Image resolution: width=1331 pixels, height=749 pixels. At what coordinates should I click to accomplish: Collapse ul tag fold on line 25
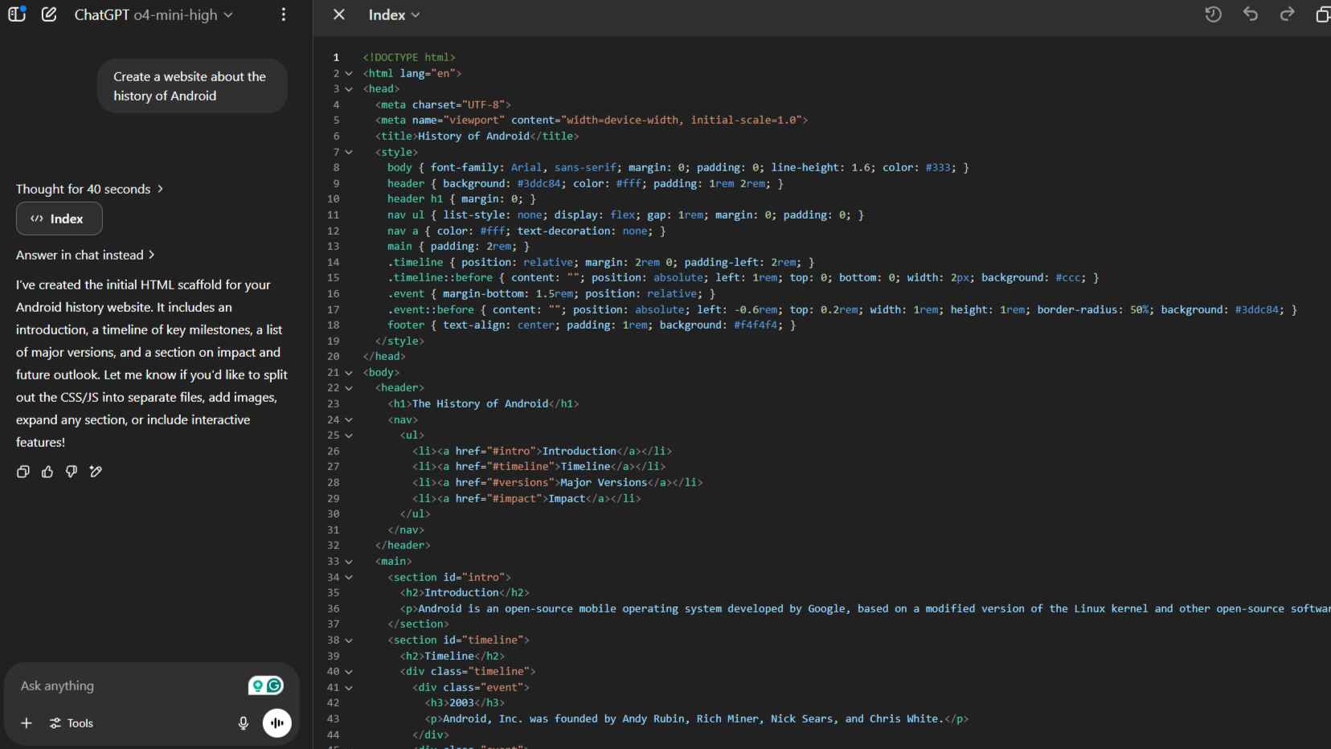[349, 436]
